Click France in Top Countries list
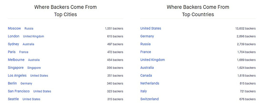Screen dimensions: 269x108 tap(146, 52)
